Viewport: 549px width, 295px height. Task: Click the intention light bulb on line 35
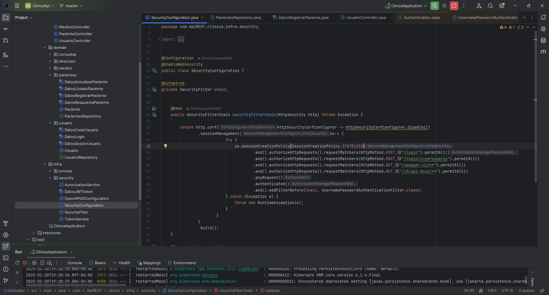click(x=165, y=146)
